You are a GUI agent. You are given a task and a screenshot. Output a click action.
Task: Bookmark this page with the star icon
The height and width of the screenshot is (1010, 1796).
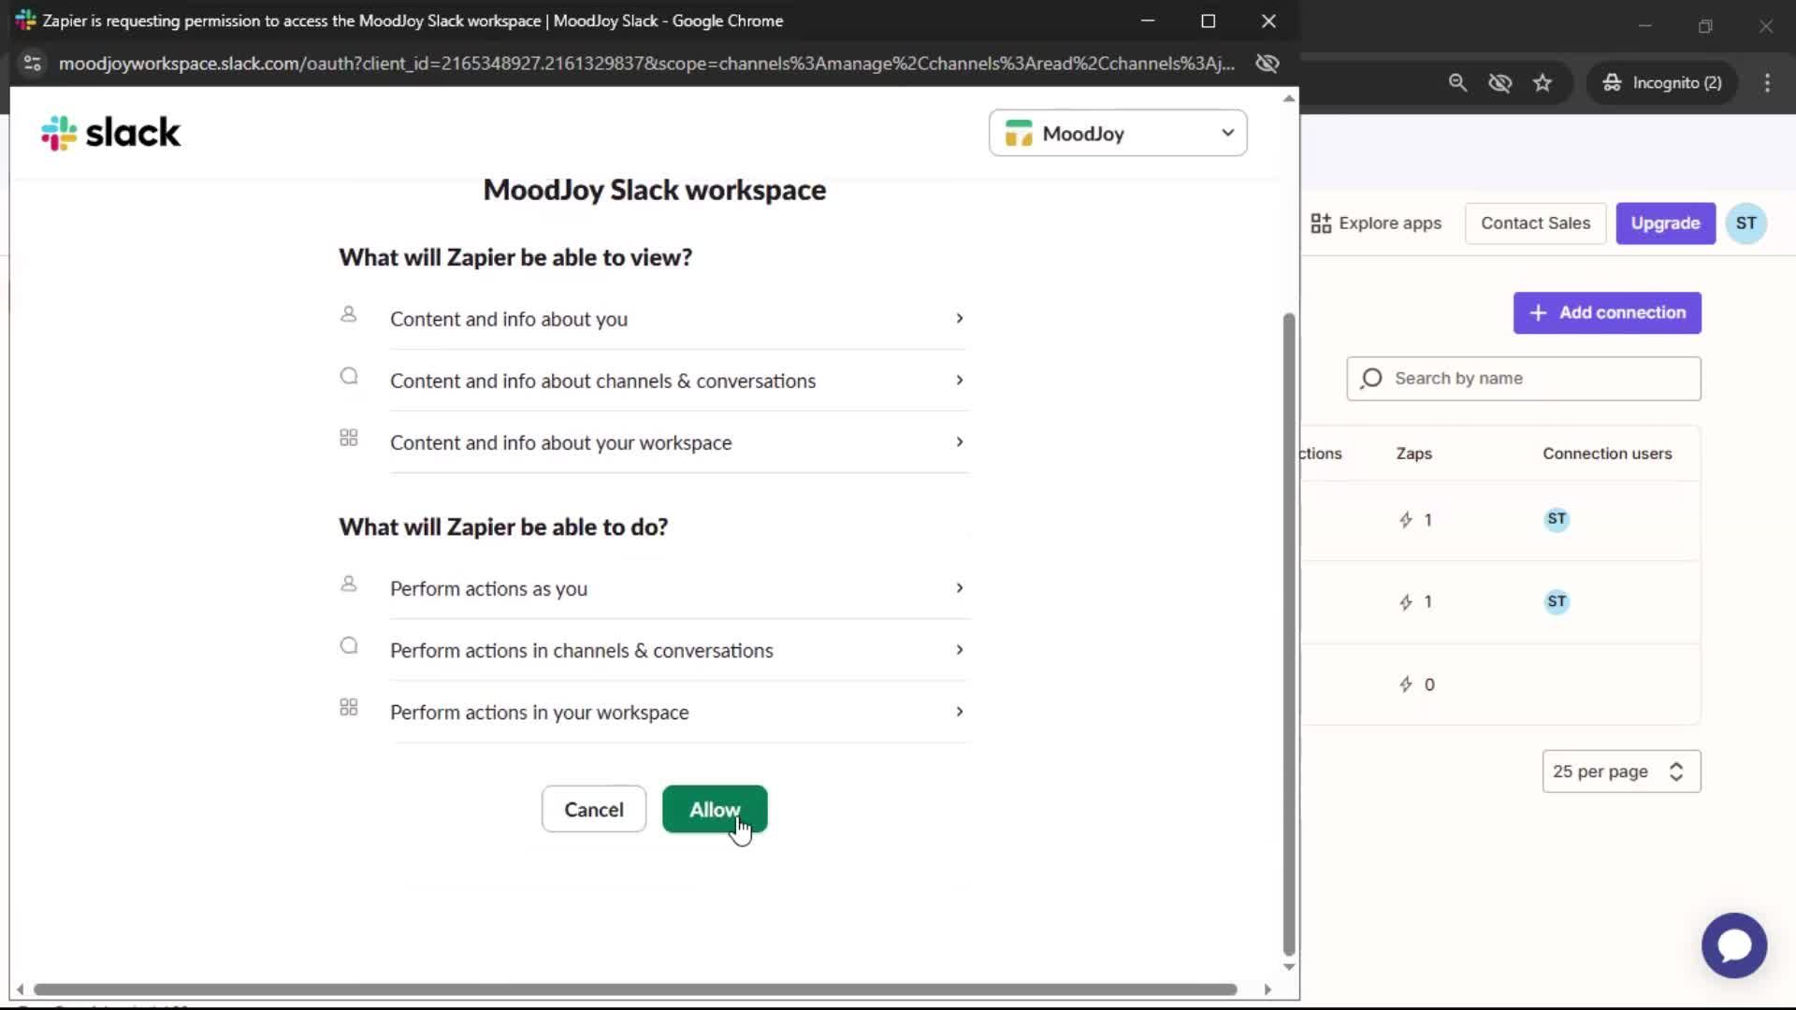coord(1543,83)
